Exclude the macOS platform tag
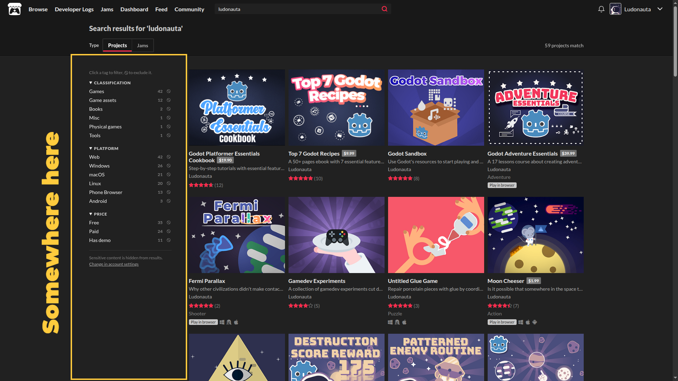The height and width of the screenshot is (381, 678). click(169, 175)
